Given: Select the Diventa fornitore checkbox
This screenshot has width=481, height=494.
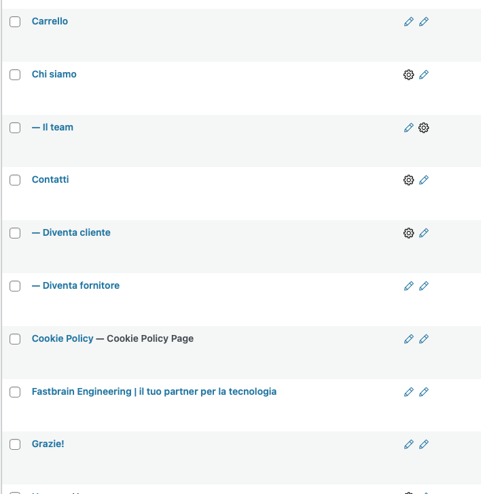Looking at the screenshot, I should (15, 286).
